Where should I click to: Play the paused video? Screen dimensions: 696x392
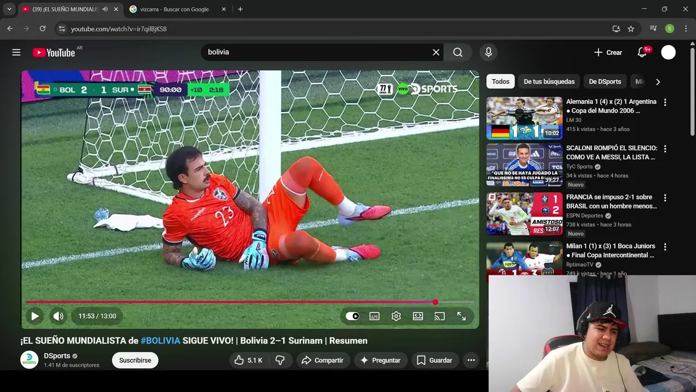tap(35, 316)
